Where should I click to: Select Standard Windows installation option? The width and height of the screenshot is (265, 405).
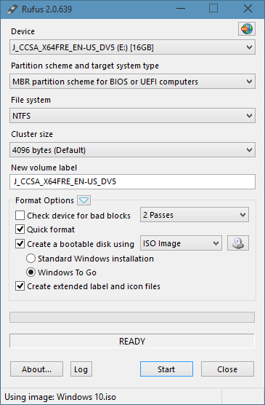coord(30,259)
